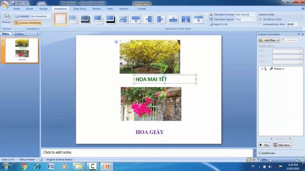305x171 pixels.
Task: Select the Picture 4 animation entry
Action: pos(281,69)
